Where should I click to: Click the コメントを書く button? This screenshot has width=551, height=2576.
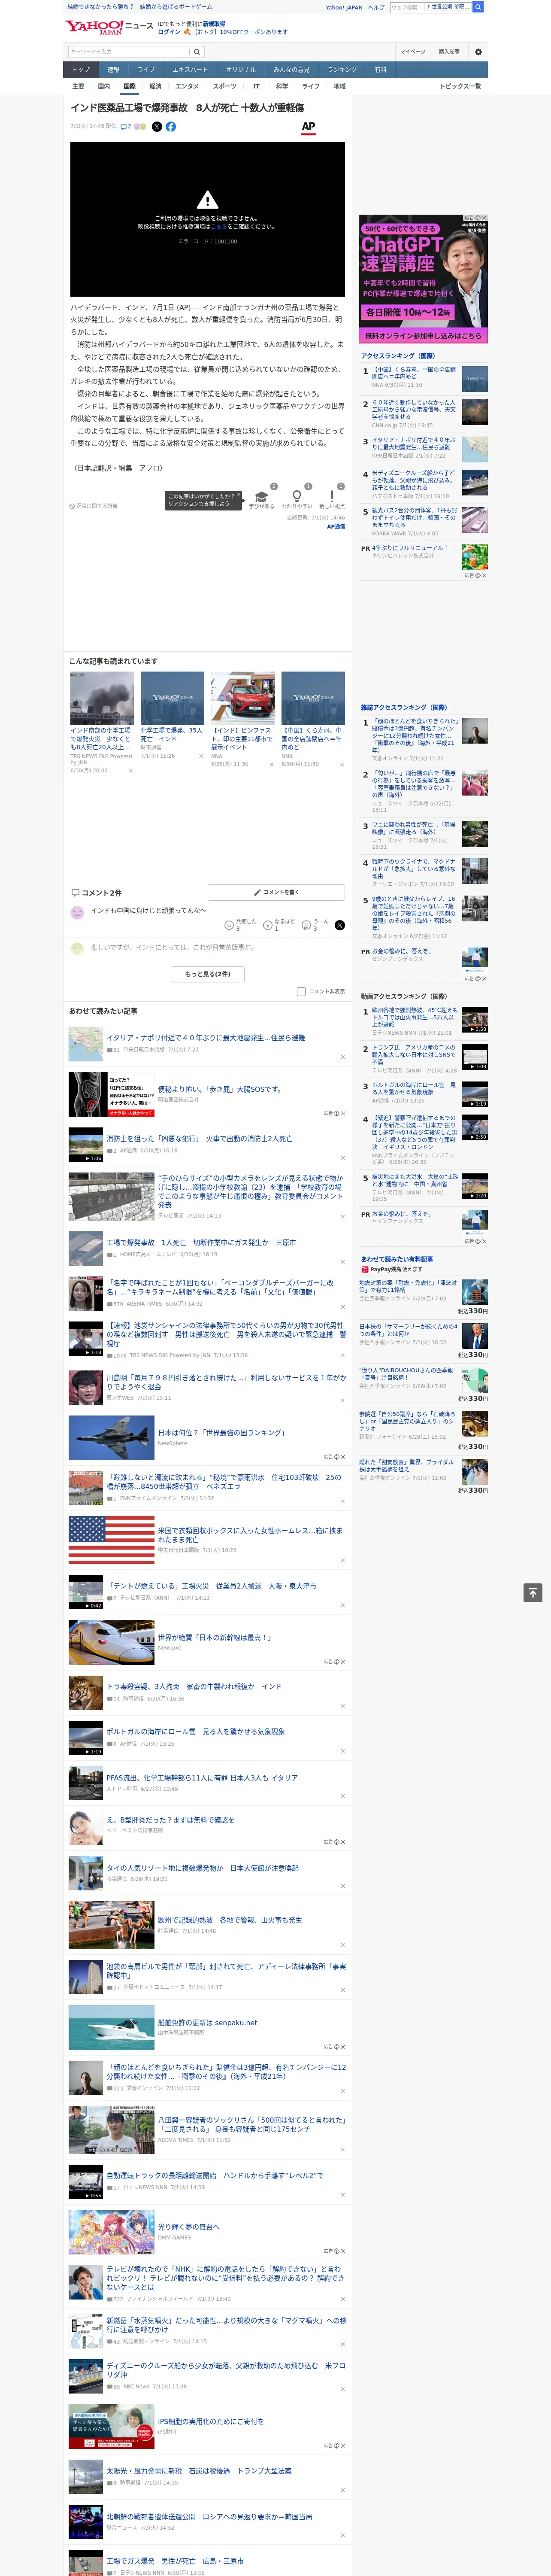click(277, 892)
